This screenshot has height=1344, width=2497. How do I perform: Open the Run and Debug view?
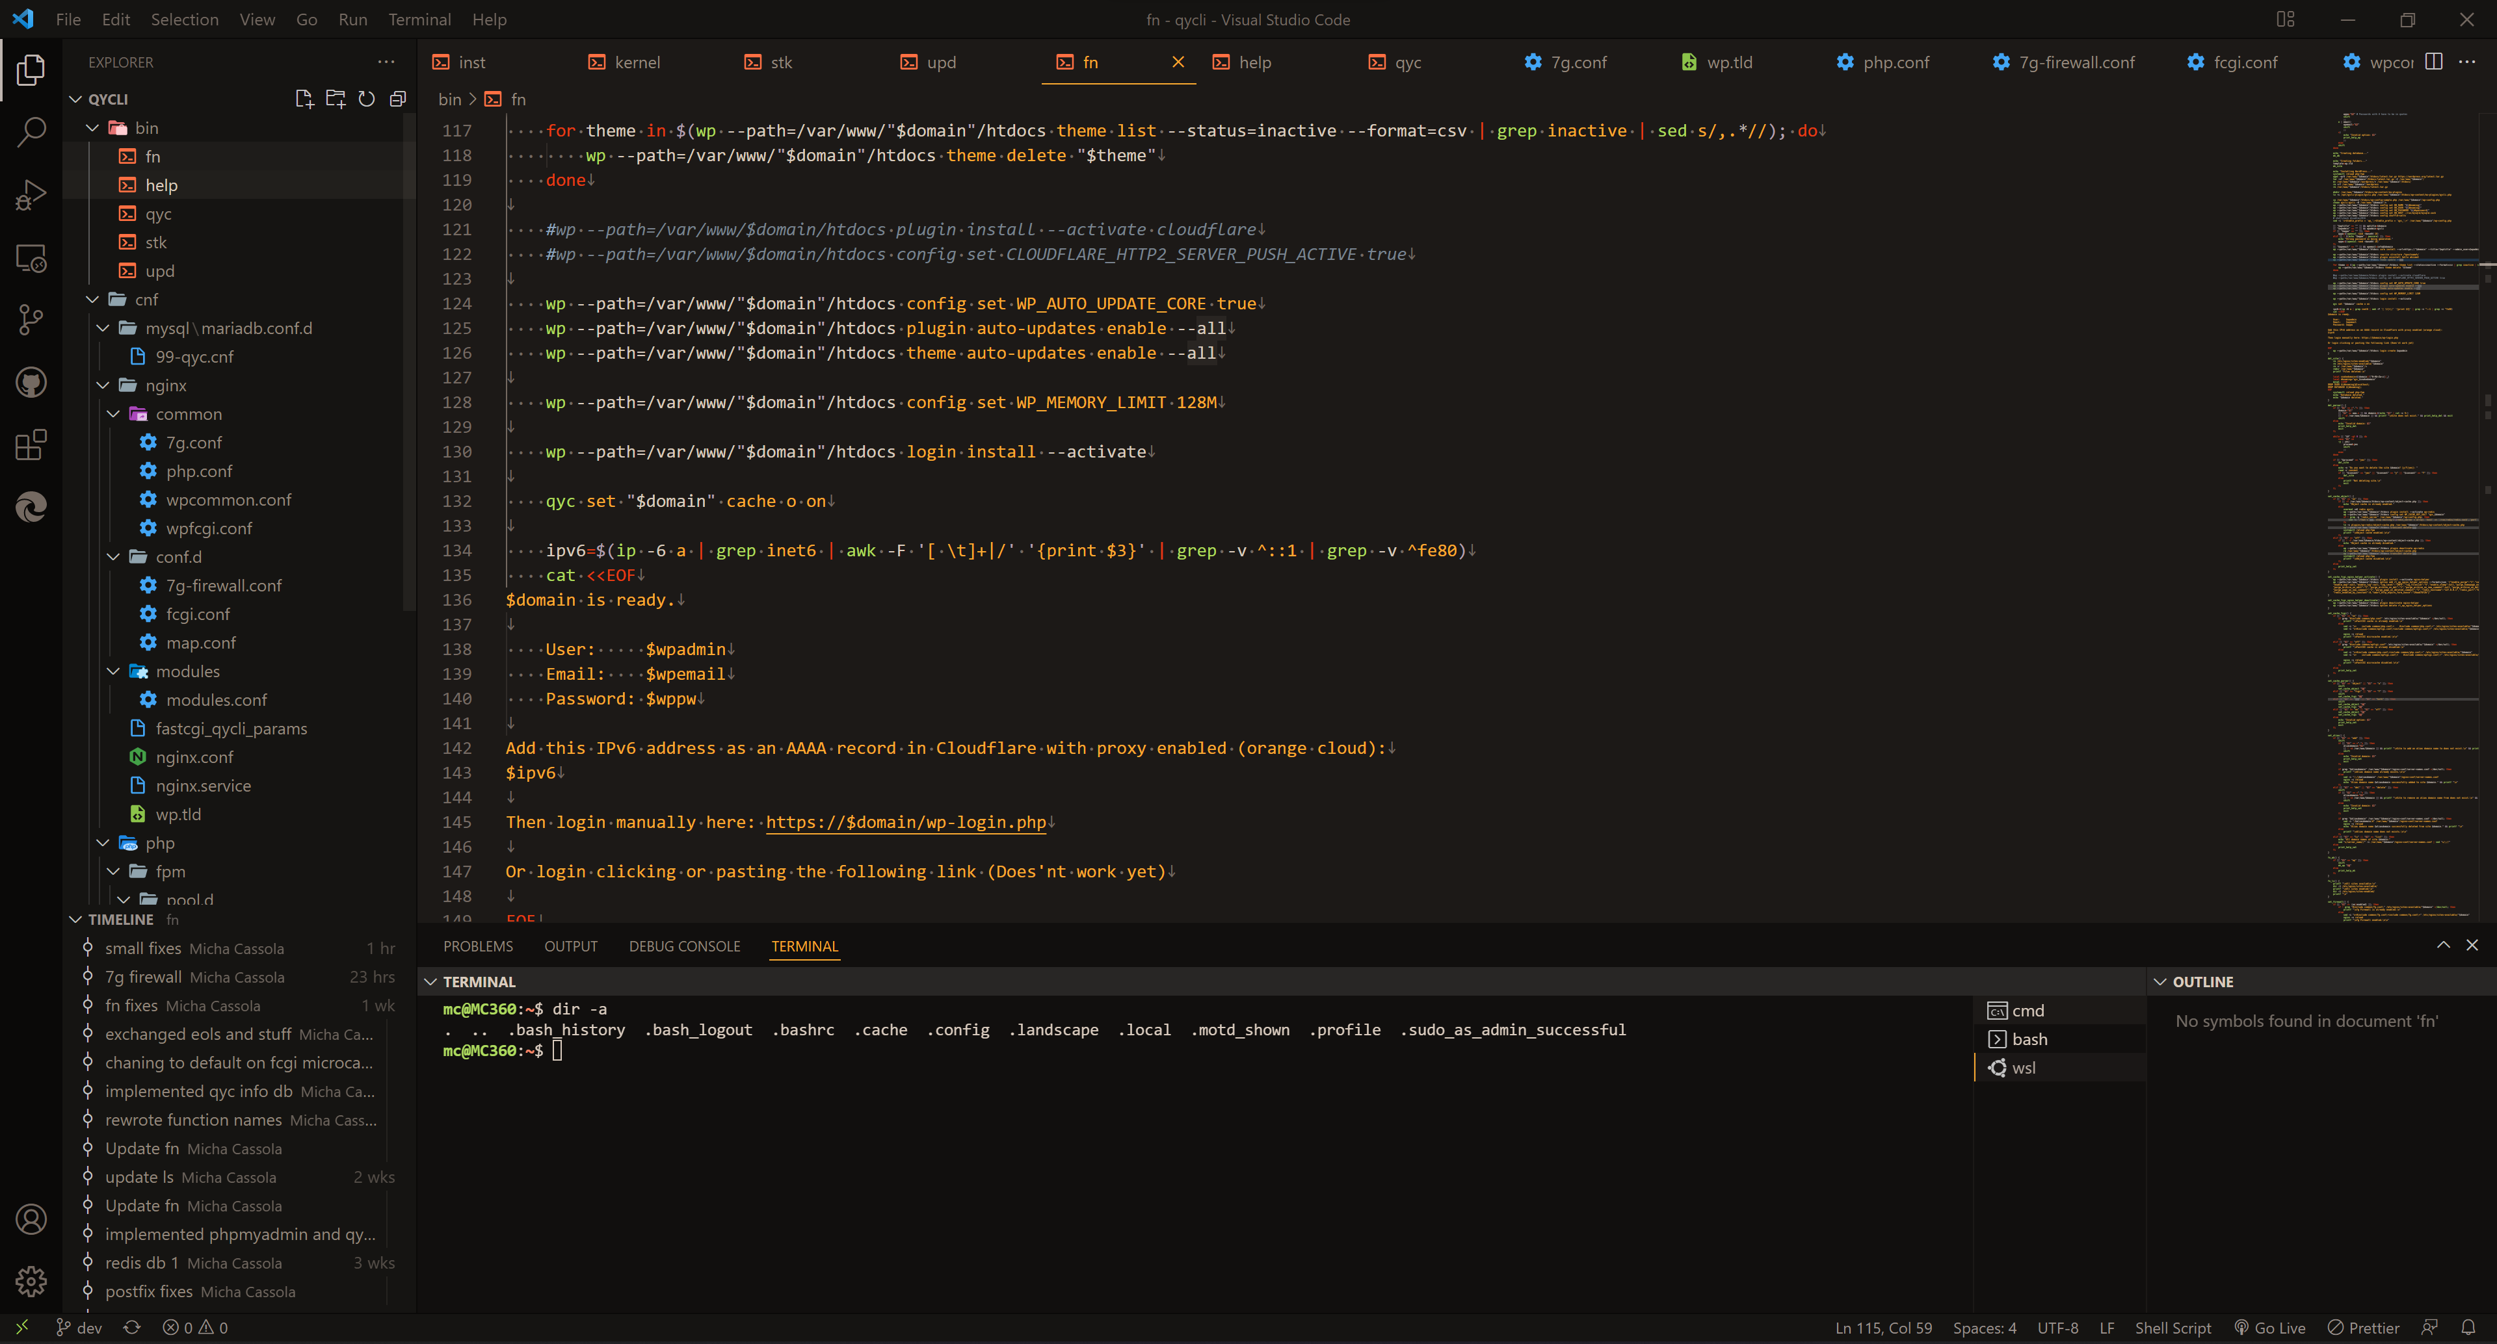pyautogui.click(x=32, y=194)
